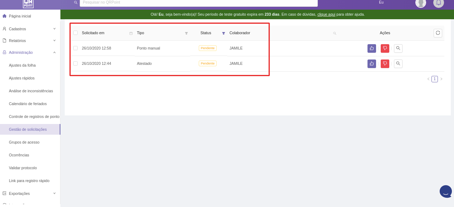The width and height of the screenshot is (454, 207).
Task: Check the 26/10/2020 12:44 row checkbox
Action: coord(75,63)
